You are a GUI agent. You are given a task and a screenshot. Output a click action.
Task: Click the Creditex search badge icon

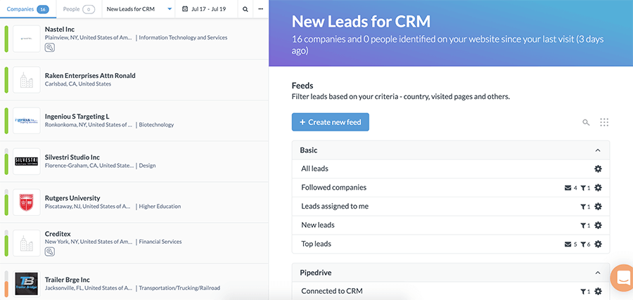click(50, 252)
